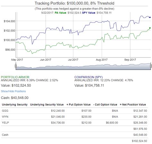Image resolution: width=152 pixels, height=144 pixels.
Task: Click the Underlying Security column header
Action: (15, 104)
